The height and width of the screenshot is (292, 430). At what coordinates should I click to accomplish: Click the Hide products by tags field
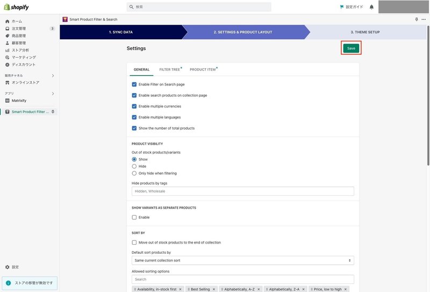pyautogui.click(x=243, y=191)
